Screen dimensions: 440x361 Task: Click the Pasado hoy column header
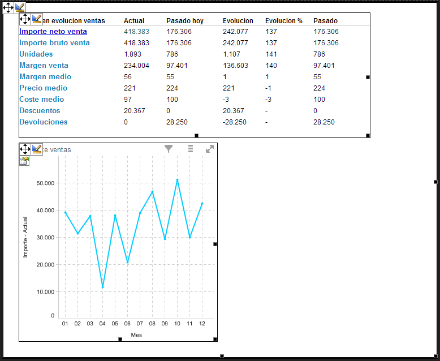184,21
